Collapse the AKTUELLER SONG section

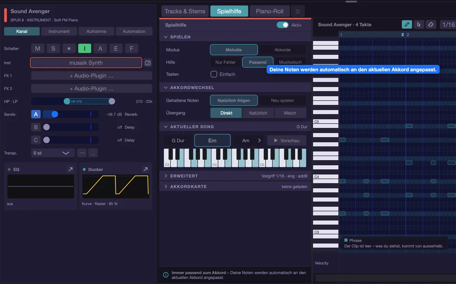[x=166, y=127]
